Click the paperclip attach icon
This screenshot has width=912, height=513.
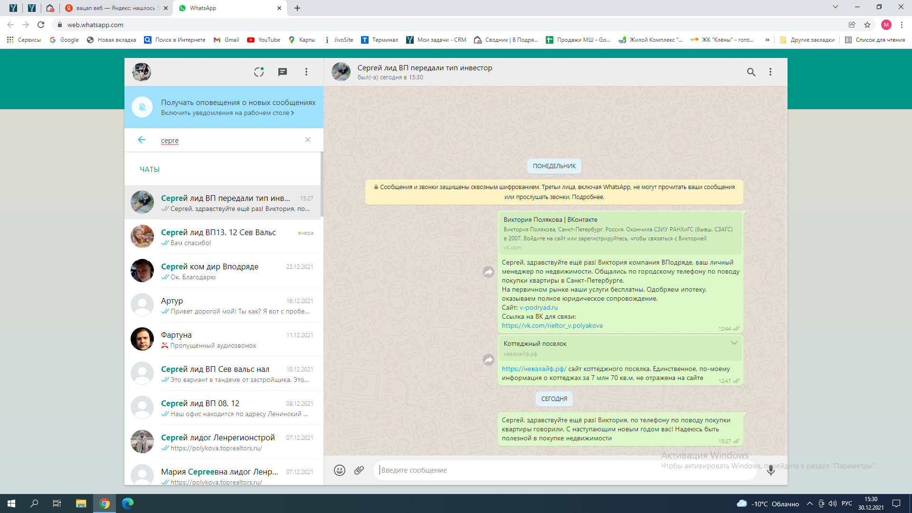coord(359,470)
